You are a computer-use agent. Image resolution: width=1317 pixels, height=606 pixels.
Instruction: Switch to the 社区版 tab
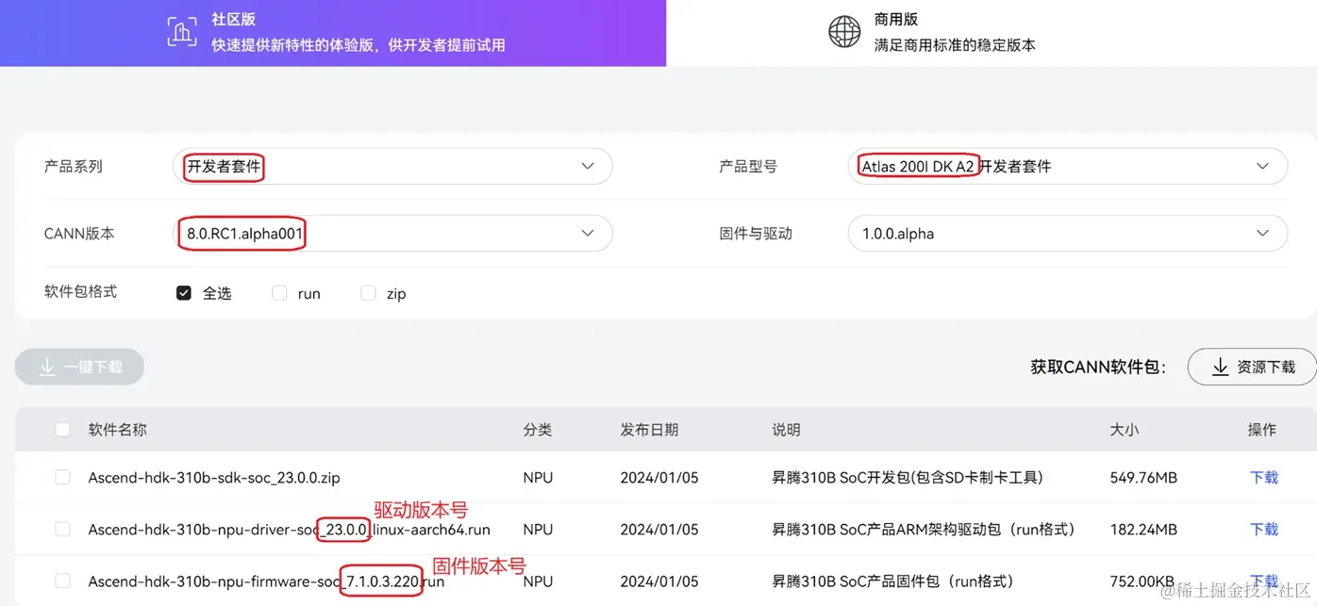(x=333, y=33)
